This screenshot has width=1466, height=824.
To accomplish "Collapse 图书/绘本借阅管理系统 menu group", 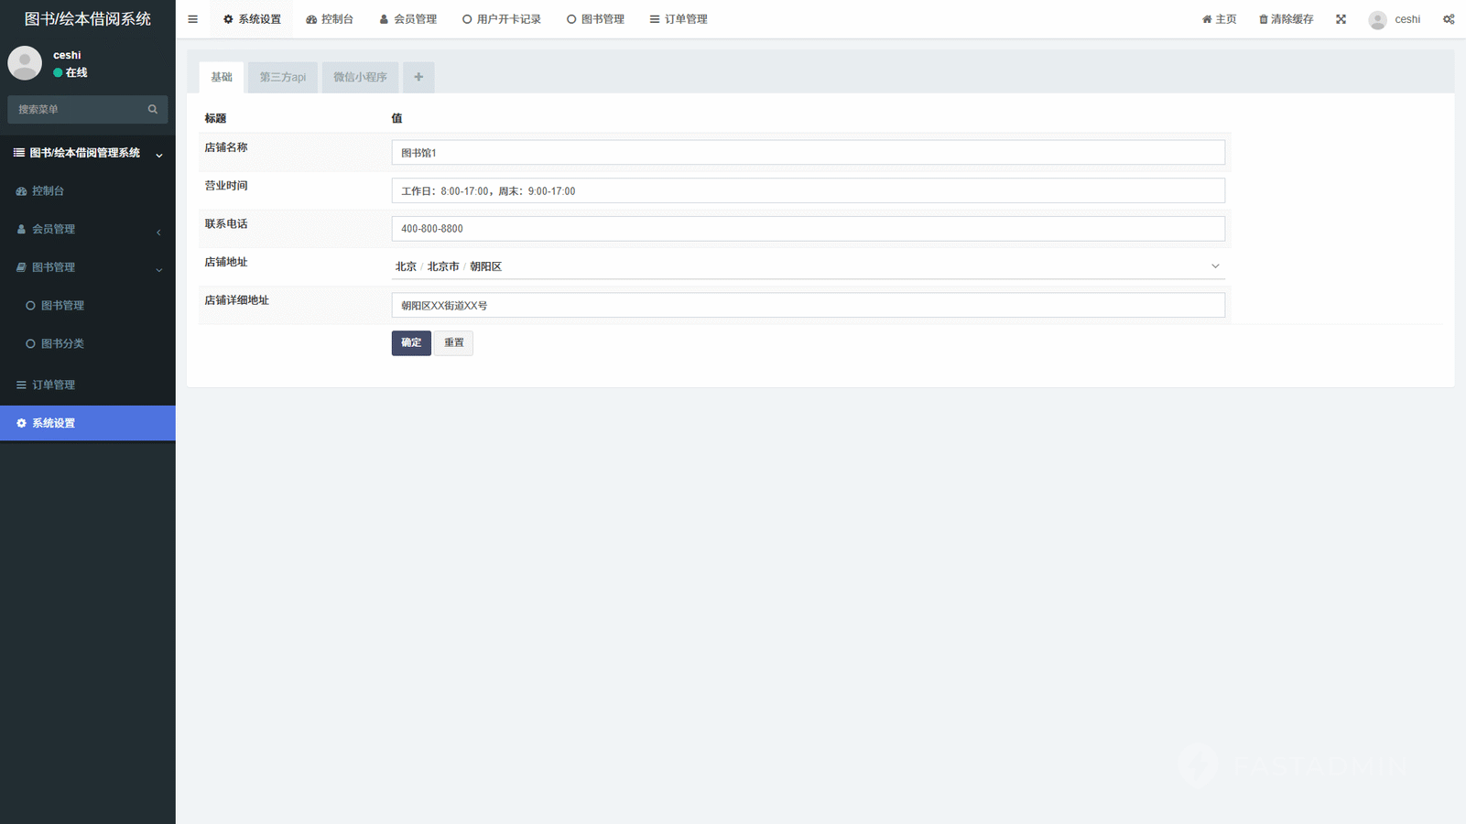I will (87, 153).
